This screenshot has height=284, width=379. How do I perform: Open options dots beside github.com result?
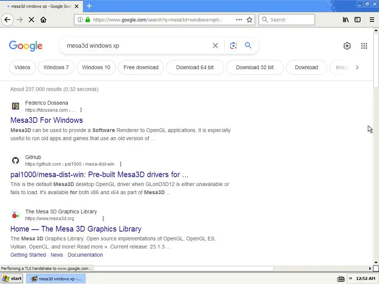[x=121, y=164]
